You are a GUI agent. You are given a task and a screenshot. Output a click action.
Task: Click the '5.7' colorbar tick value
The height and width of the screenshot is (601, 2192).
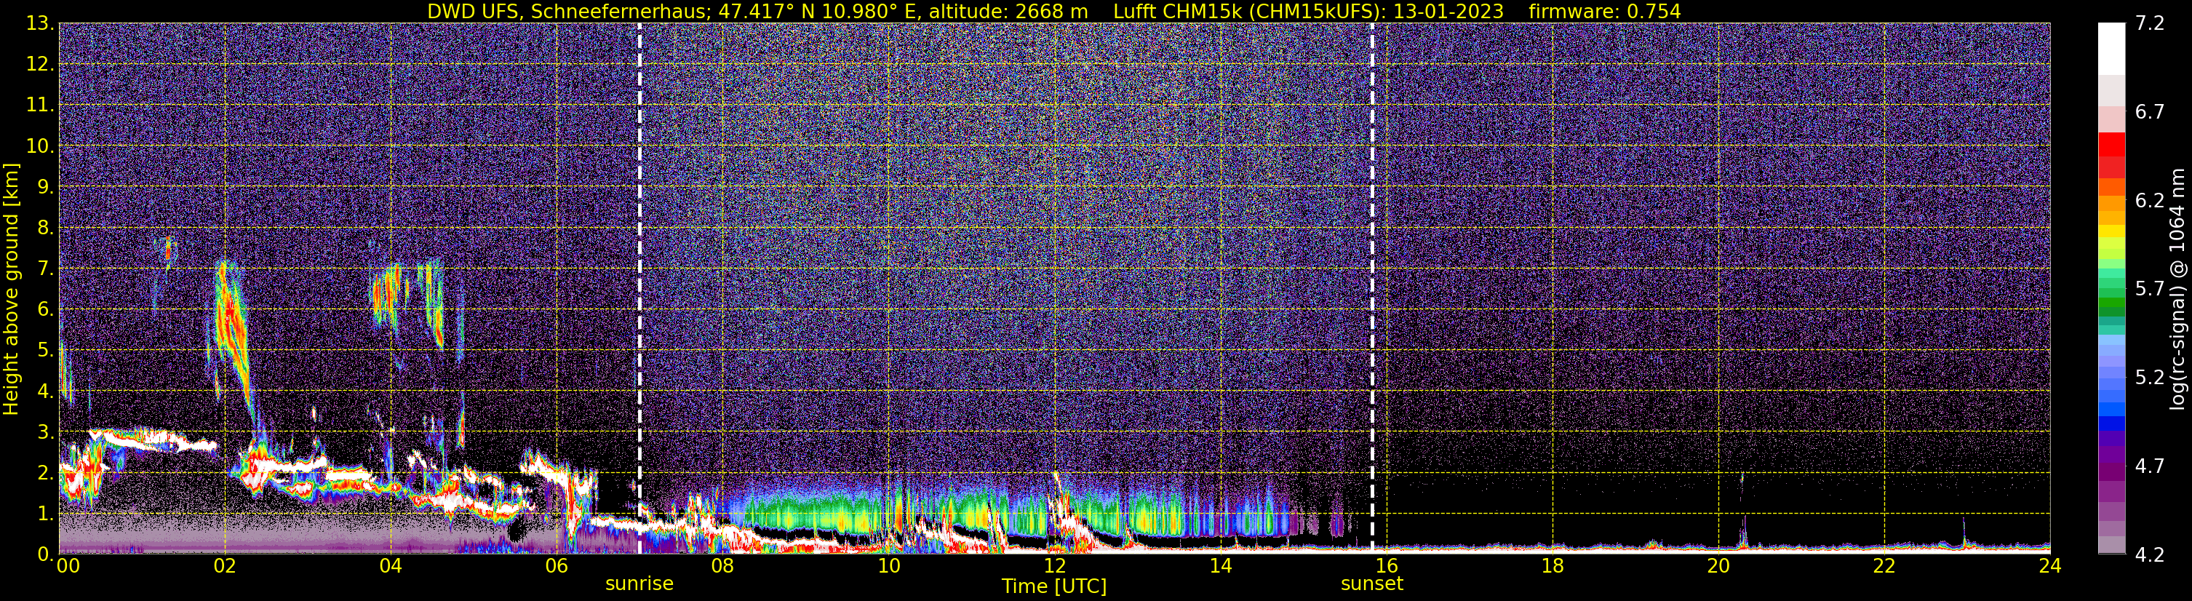[x=2150, y=290]
